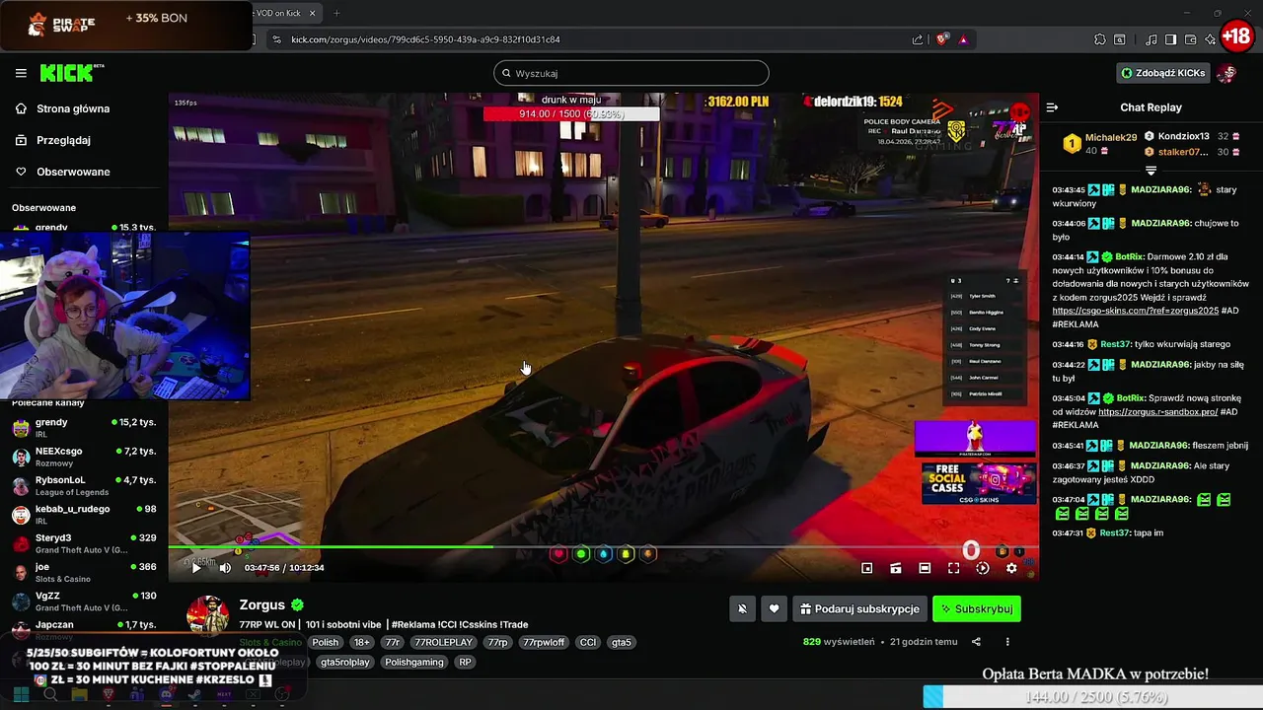This screenshot has width=1263, height=710.
Task: Click the Wyszukaj search field
Action: point(631,73)
